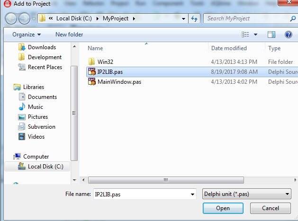Select the MainWindow.pas file
Screen dimensions: 298x221
(x=119, y=82)
